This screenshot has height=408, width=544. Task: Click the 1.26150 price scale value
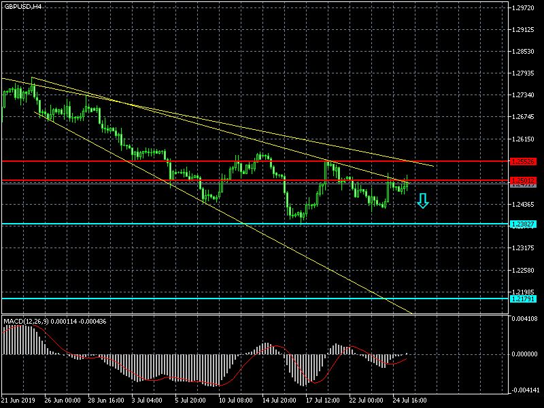pyautogui.click(x=523, y=139)
